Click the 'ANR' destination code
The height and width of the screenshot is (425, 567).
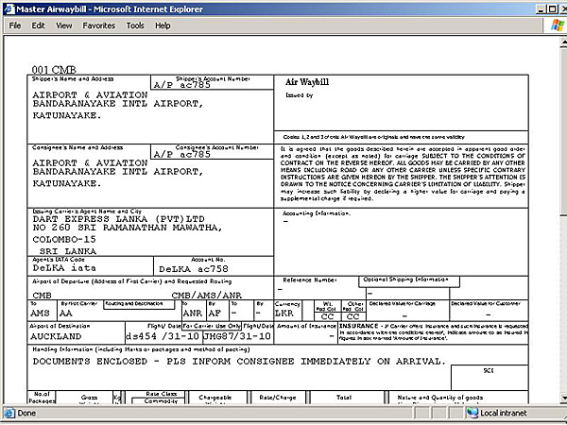coord(193,313)
